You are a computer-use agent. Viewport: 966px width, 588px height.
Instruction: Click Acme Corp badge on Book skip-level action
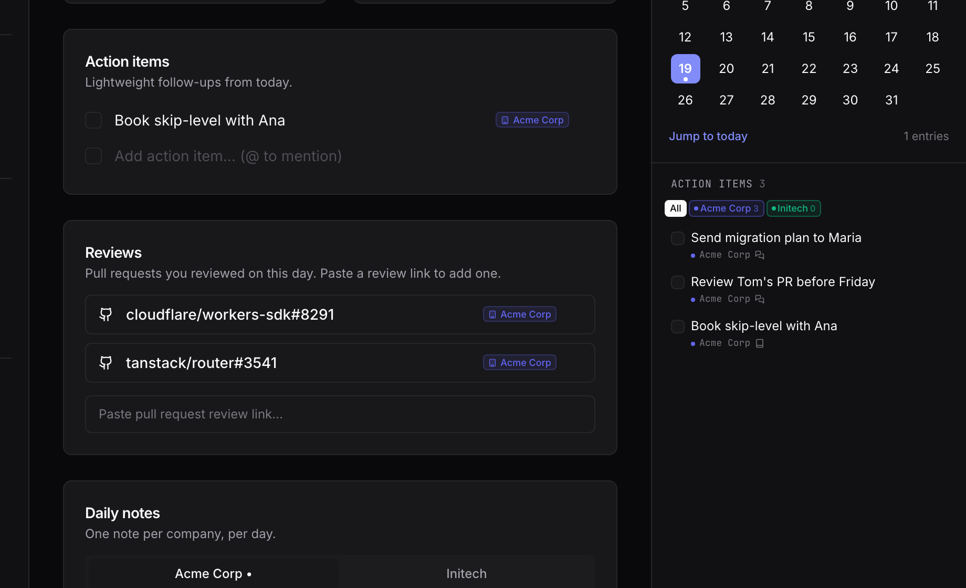pos(532,120)
